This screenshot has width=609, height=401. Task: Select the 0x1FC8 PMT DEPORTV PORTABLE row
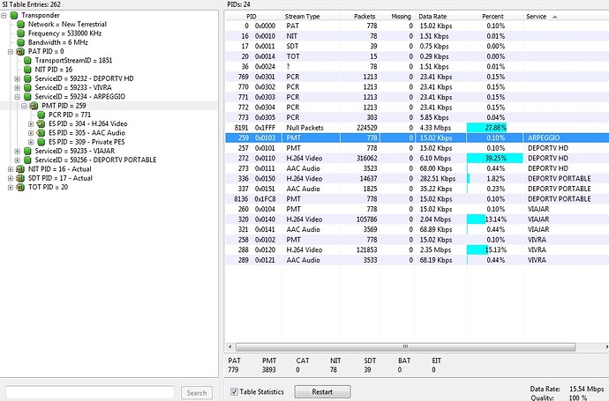[x=417, y=199]
